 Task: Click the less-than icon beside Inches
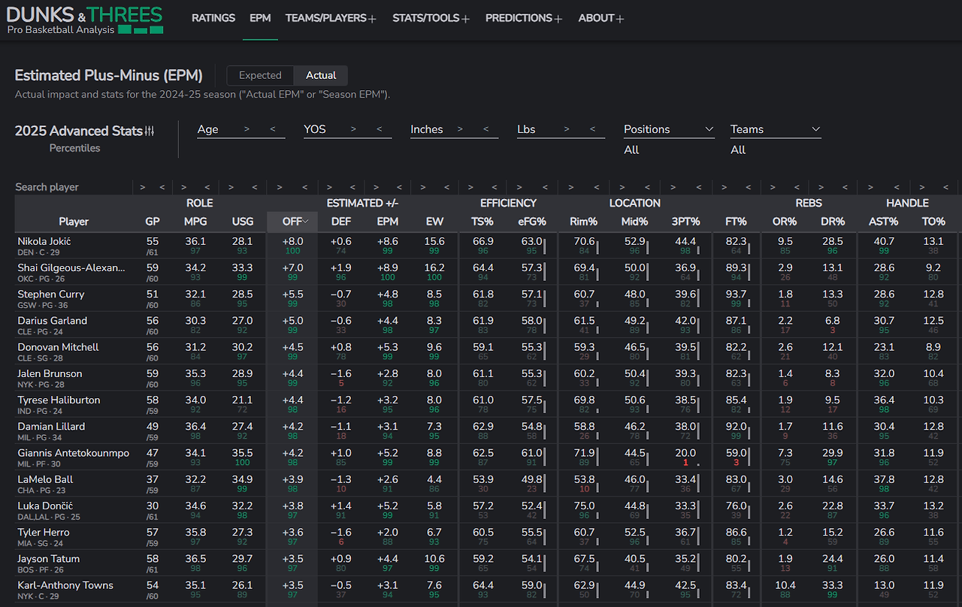[x=486, y=129]
